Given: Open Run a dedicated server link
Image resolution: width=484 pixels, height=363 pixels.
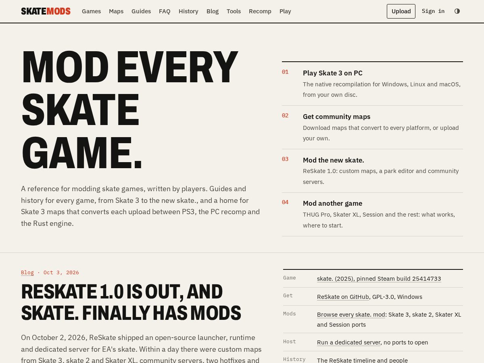Looking at the screenshot, I should pos(348,342).
